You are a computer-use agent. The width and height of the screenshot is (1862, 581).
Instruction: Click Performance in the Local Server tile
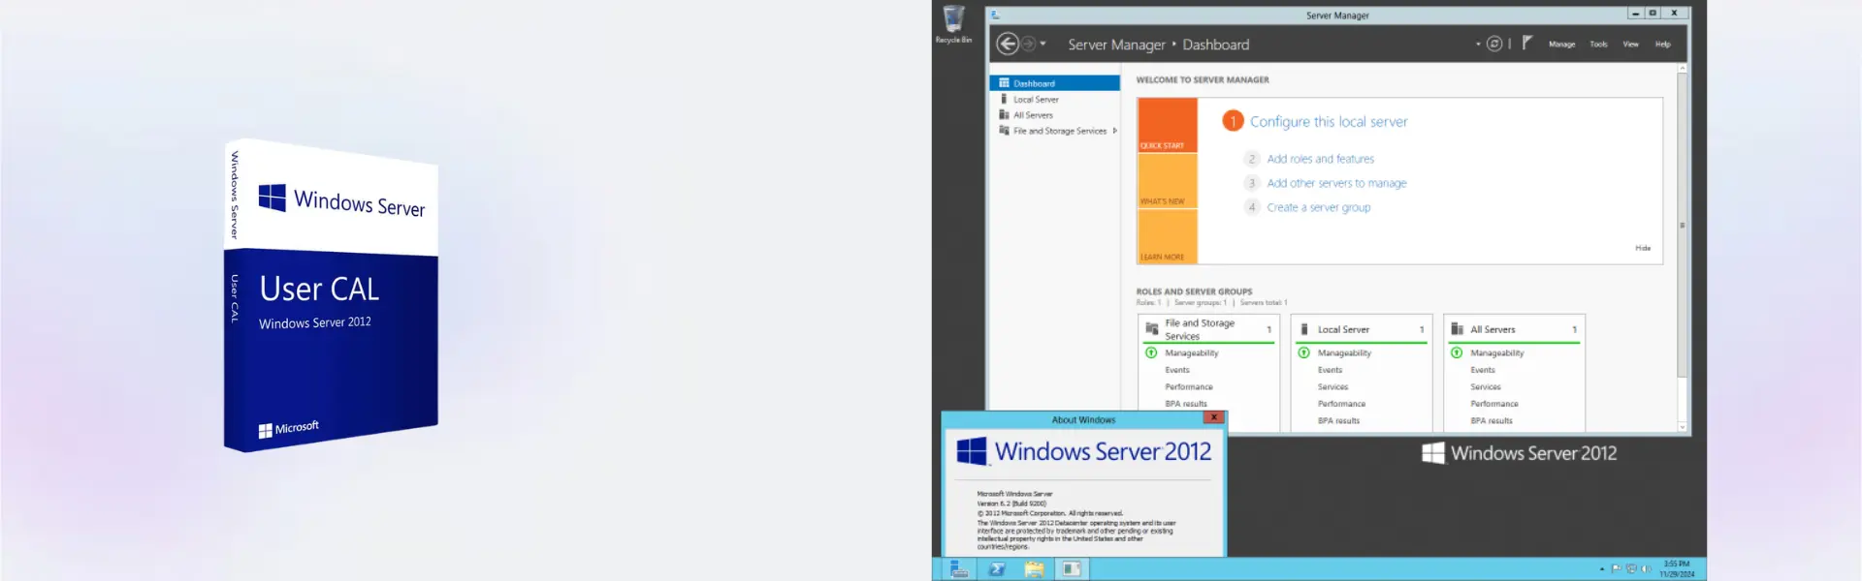(x=1341, y=404)
